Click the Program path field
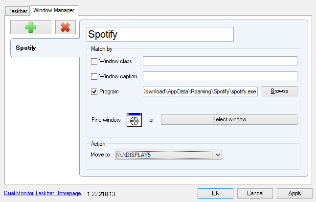This screenshot has width=316, height=202. point(201,91)
